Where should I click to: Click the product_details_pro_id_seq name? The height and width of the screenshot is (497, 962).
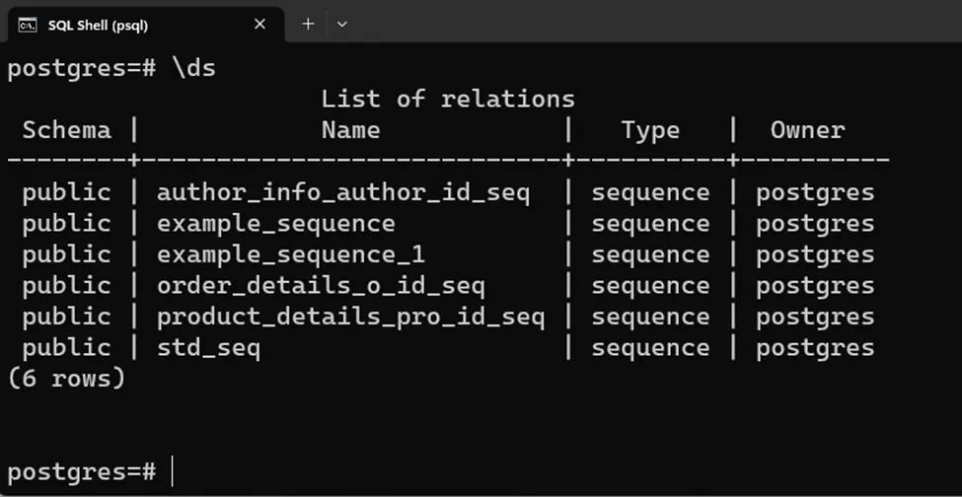350,317
